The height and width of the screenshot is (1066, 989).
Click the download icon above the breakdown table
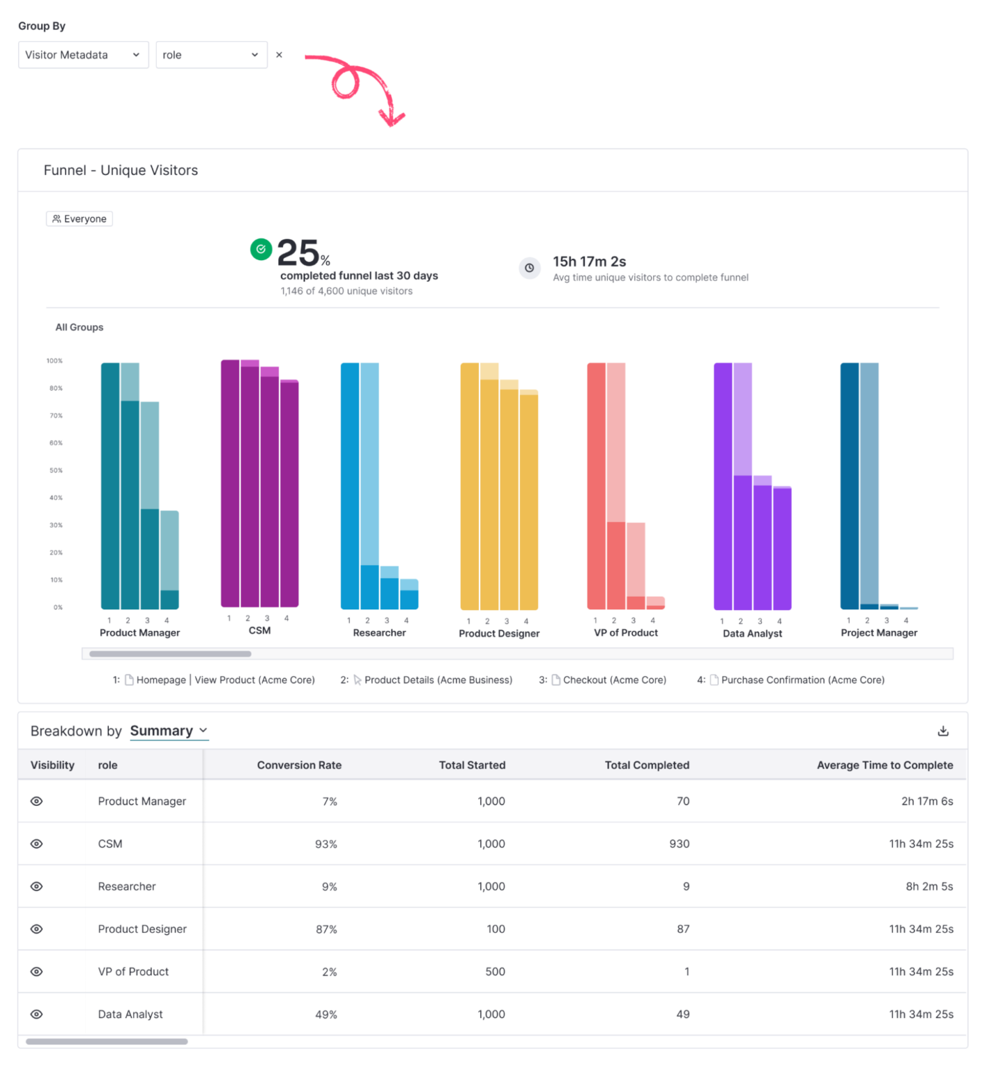pyautogui.click(x=943, y=729)
